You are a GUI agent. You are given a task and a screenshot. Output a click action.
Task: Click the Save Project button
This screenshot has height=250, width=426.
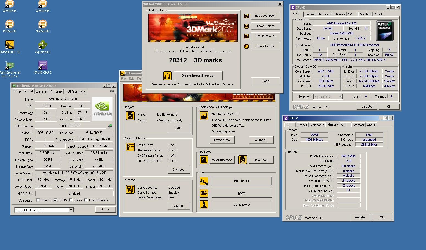coord(265,26)
